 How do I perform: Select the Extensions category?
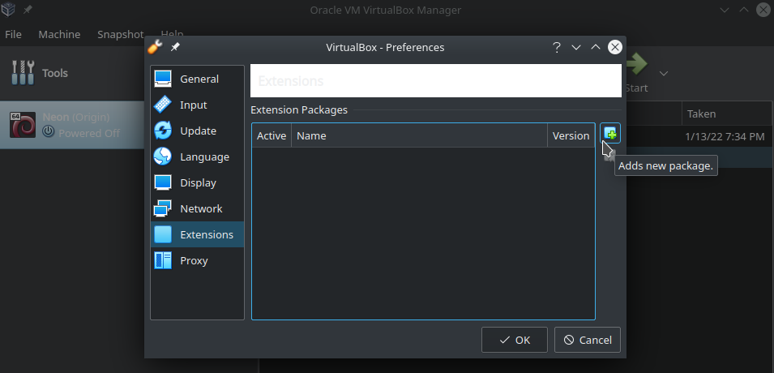(197, 234)
